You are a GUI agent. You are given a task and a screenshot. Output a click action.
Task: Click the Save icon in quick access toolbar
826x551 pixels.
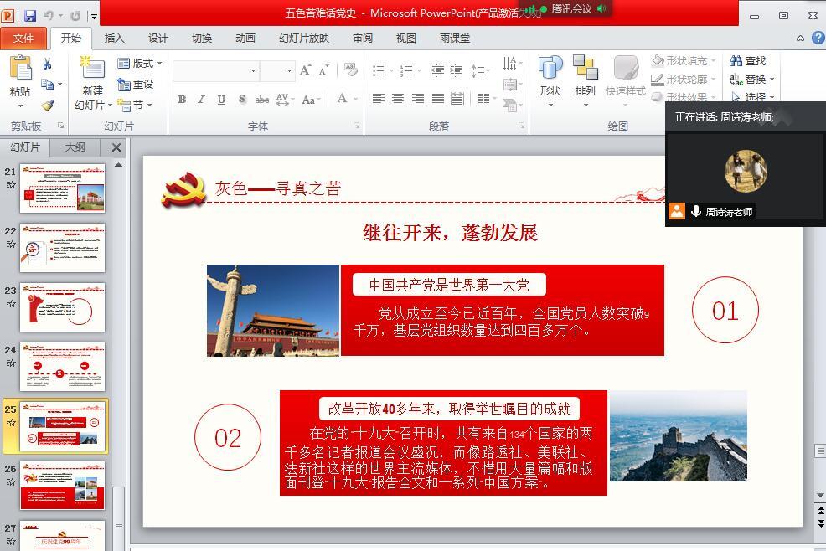[x=30, y=16]
